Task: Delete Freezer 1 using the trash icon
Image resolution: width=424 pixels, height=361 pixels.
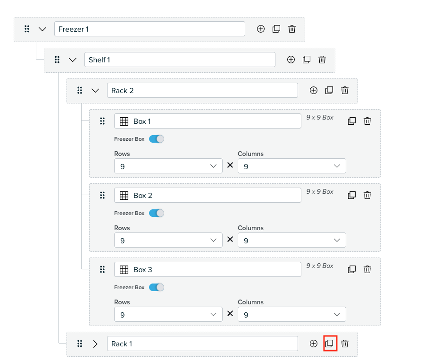Action: pyautogui.click(x=292, y=29)
